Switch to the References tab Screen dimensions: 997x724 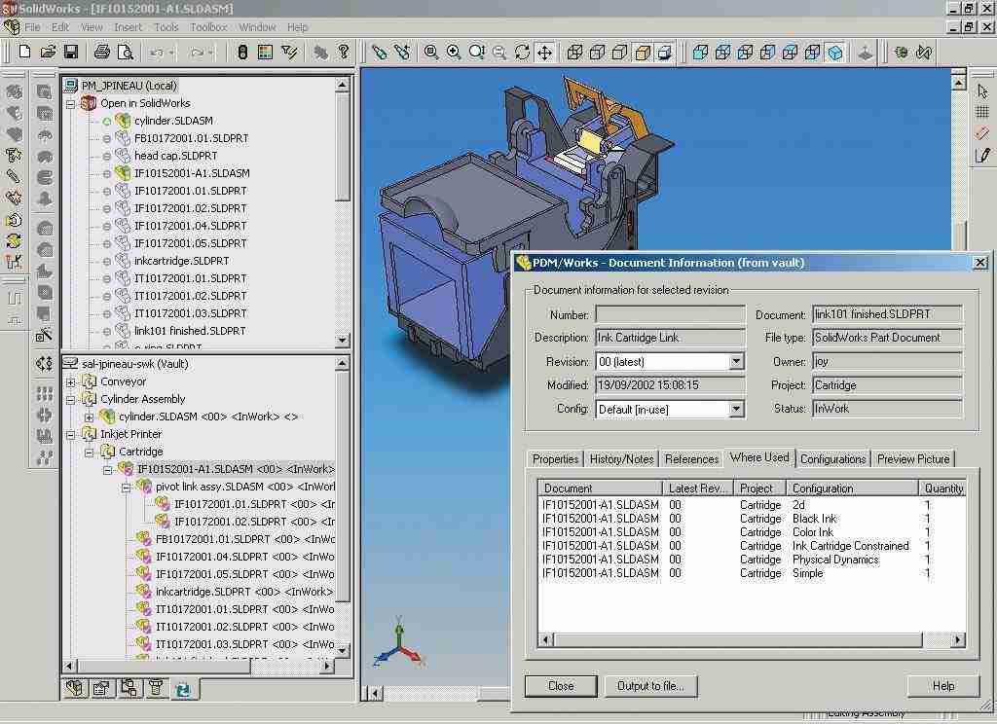pyautogui.click(x=692, y=459)
